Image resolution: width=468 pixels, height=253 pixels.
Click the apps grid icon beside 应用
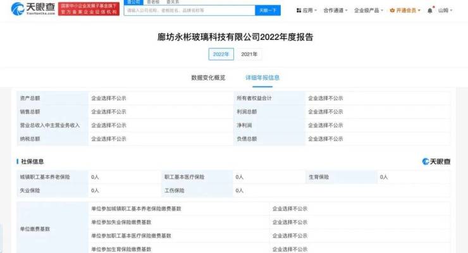(x=299, y=11)
